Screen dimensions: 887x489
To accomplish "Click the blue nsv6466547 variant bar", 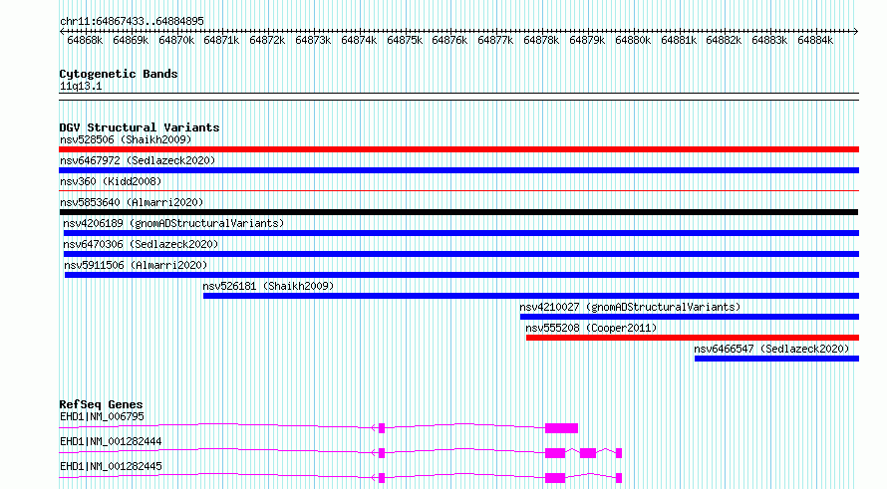I will pos(776,359).
